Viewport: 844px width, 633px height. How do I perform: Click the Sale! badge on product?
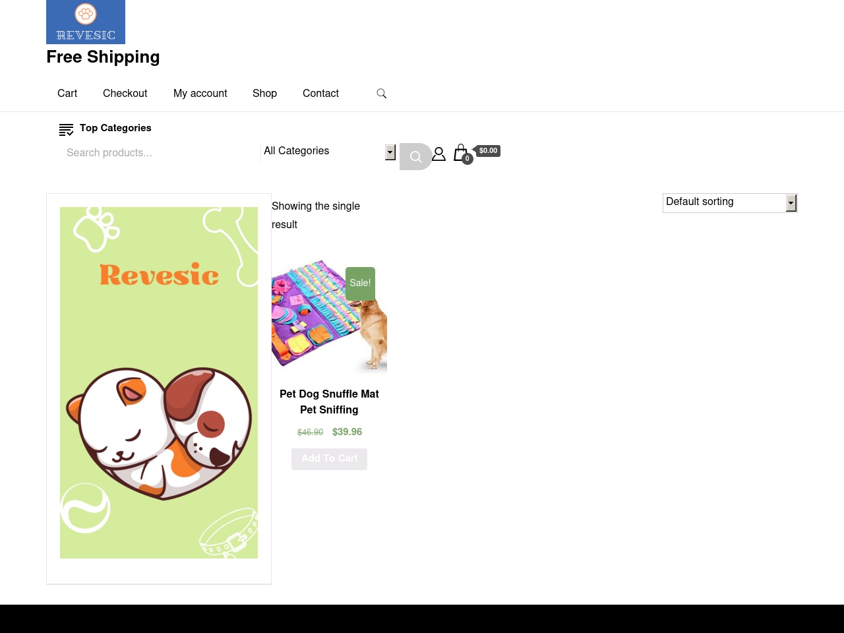click(360, 284)
